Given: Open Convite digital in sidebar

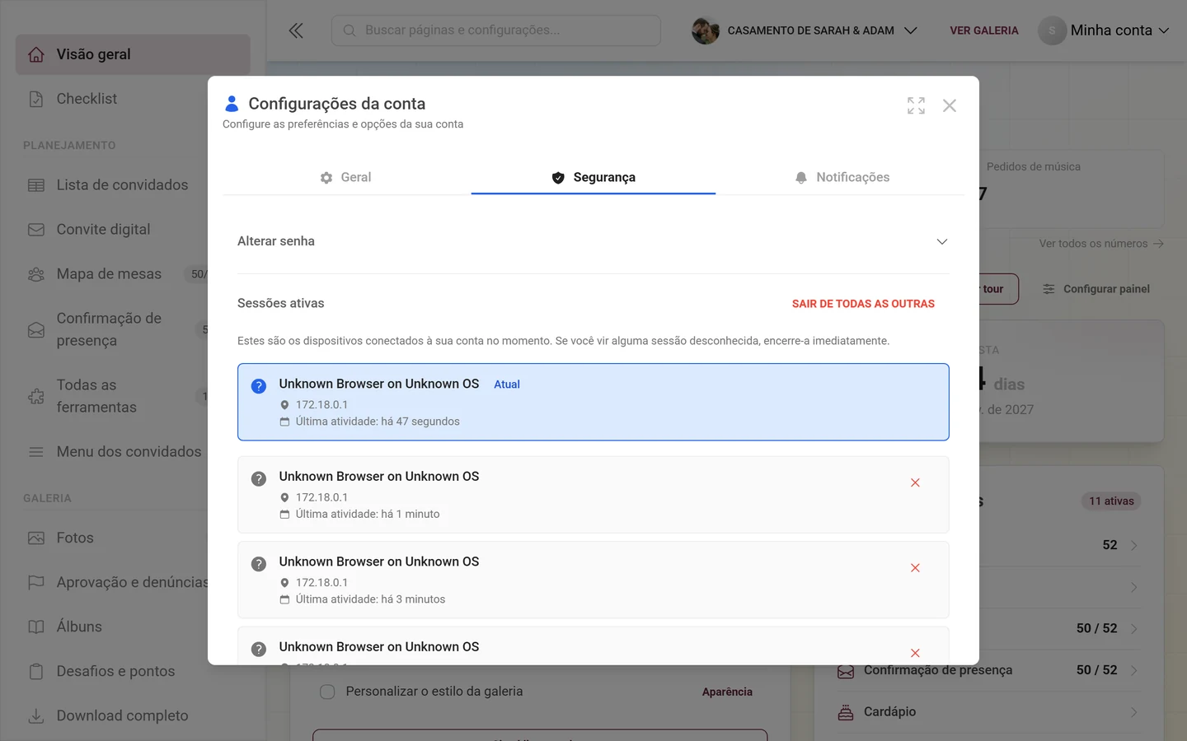Looking at the screenshot, I should point(104,230).
